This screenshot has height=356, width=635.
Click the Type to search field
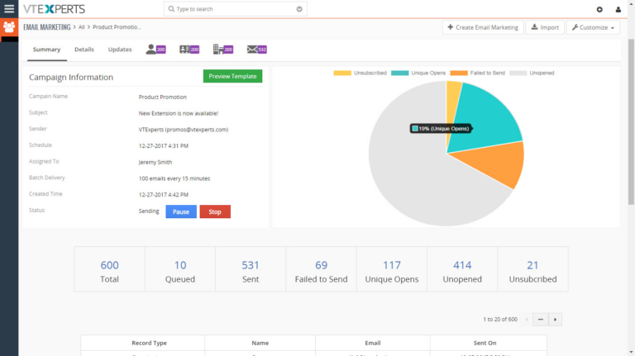click(x=232, y=9)
